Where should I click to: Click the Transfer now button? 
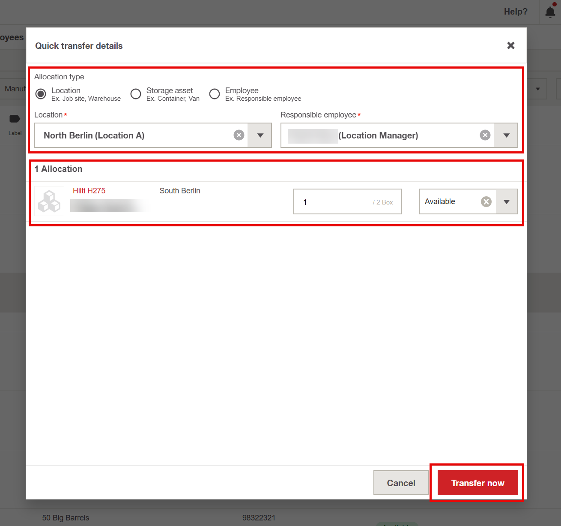tap(477, 483)
